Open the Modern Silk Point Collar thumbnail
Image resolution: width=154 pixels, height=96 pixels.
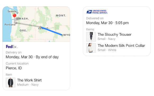(x=91, y=48)
